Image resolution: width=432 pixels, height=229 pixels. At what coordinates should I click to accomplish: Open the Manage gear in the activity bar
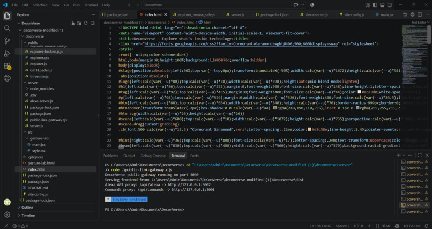pyautogui.click(x=7, y=215)
